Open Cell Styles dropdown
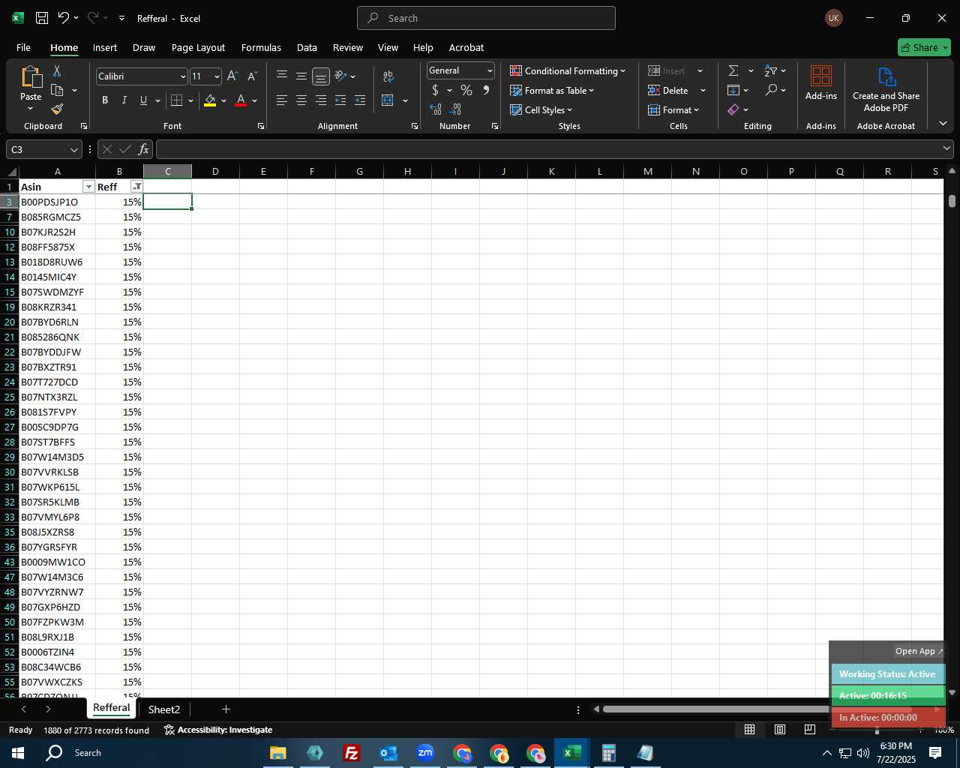Screen dimensions: 960x768 pos(541,109)
